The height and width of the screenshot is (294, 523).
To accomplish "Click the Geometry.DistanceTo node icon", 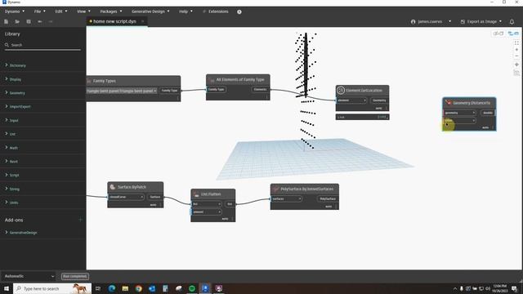I will [449, 103].
